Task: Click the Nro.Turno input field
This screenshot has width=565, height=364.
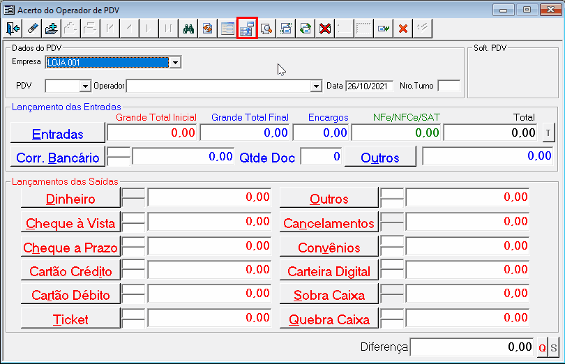Action: pyautogui.click(x=449, y=86)
